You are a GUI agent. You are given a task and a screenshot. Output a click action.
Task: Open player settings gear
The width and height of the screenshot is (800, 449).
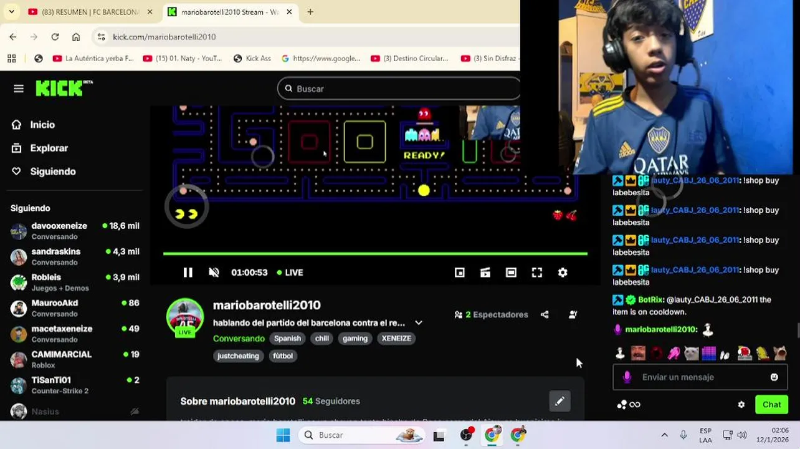pyautogui.click(x=563, y=273)
